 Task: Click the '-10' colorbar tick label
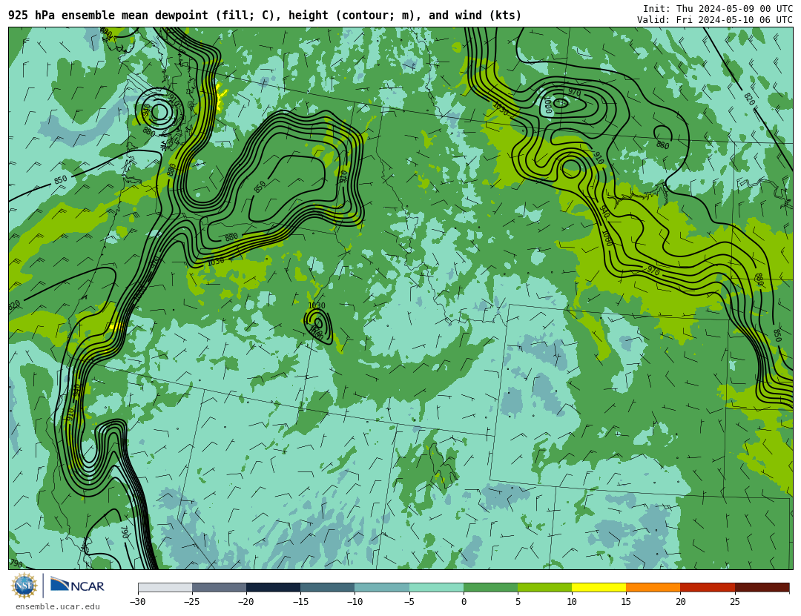coord(355,602)
